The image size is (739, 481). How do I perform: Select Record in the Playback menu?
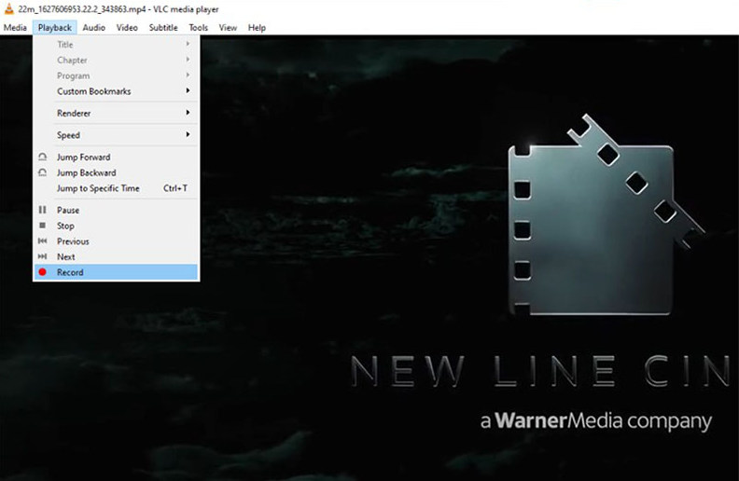click(116, 272)
